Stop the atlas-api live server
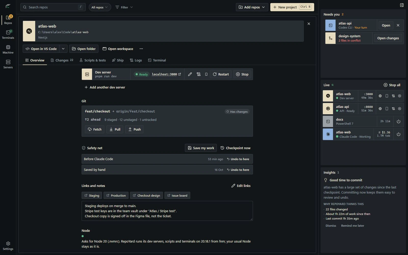 (400, 109)
